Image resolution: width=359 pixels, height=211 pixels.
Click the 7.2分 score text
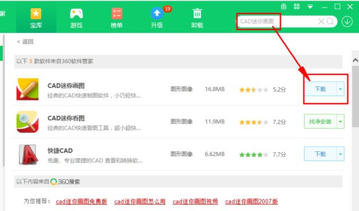[279, 122]
